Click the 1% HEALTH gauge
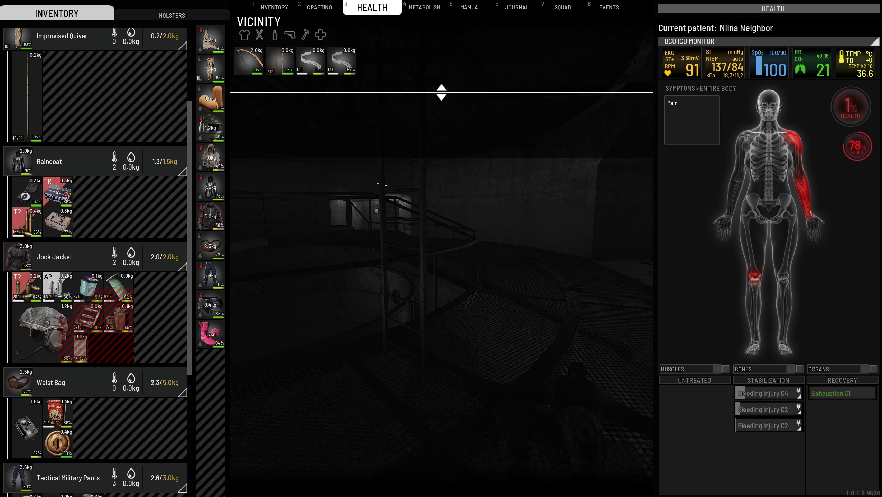The image size is (882, 497). tap(851, 107)
